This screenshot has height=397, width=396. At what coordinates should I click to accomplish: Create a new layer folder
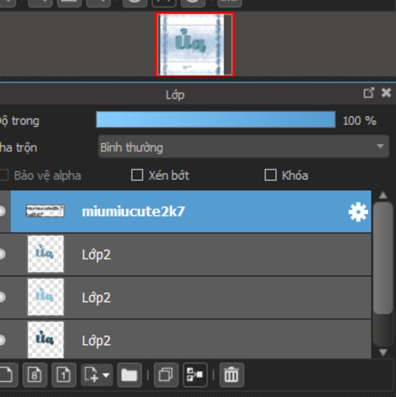pyautogui.click(x=130, y=375)
